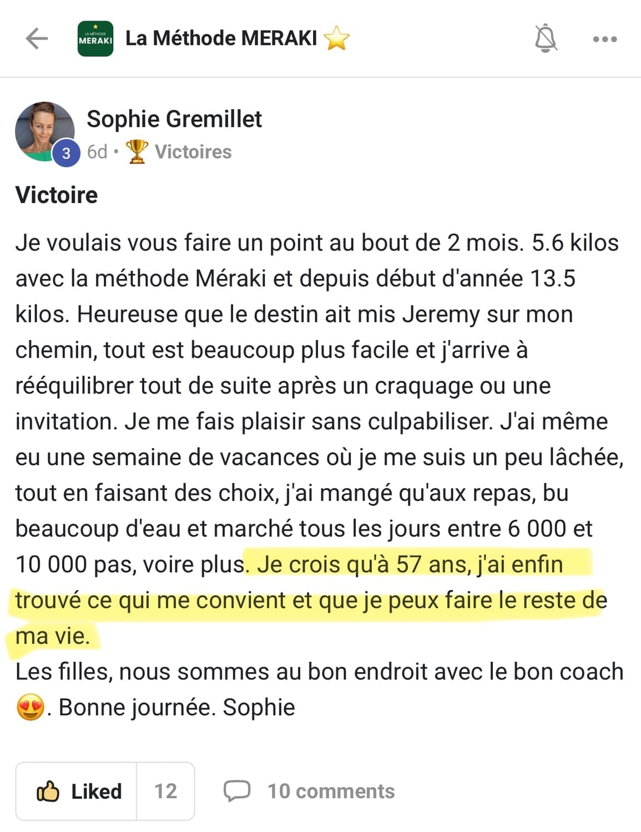Tap the trophy icon beside Victoires
The height and width of the screenshot is (832, 641).
click(x=137, y=151)
